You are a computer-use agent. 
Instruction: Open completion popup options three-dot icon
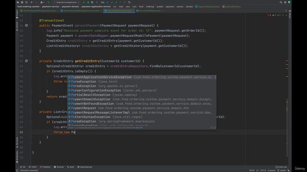click(x=215, y=128)
